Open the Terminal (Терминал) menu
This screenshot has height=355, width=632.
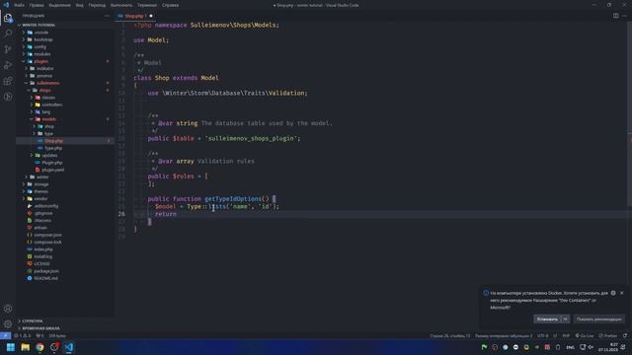[147, 5]
